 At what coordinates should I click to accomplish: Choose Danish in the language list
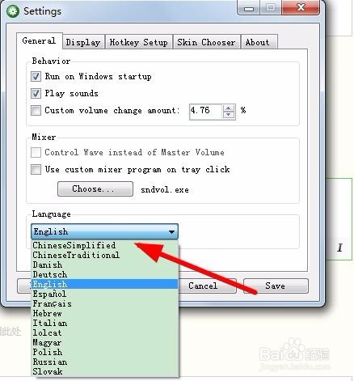105,265
